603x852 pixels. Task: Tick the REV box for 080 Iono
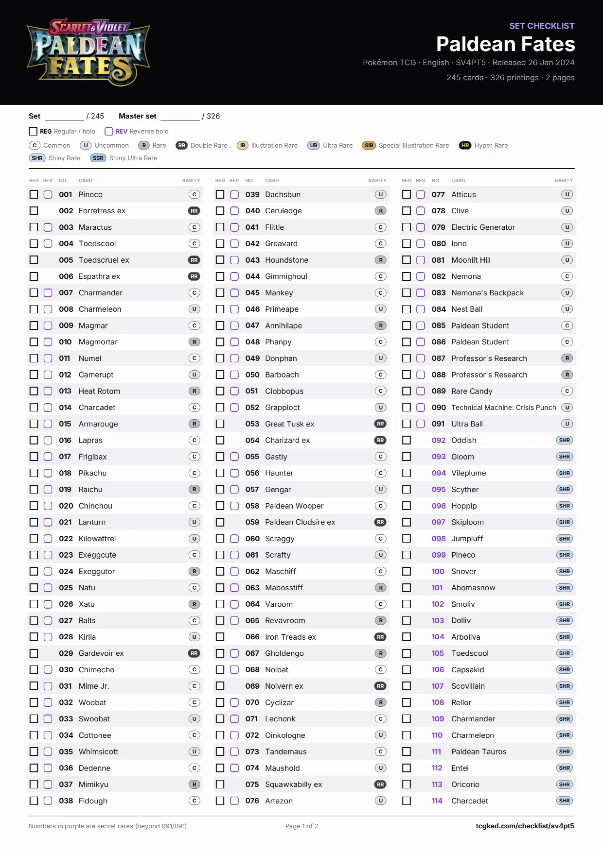click(421, 243)
